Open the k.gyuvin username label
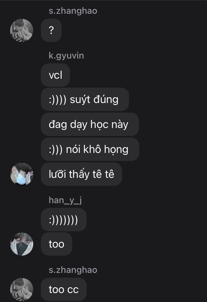This screenshot has height=302, width=207. (x=66, y=56)
